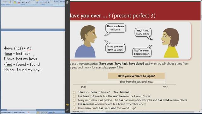The width and height of the screenshot is (202, 114).
Task: Open the comments panel icon in the PDF sidebar
Action: [67, 105]
